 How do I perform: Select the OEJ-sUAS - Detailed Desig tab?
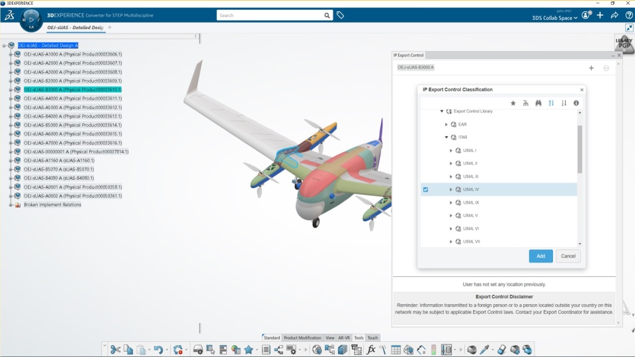[x=75, y=28]
